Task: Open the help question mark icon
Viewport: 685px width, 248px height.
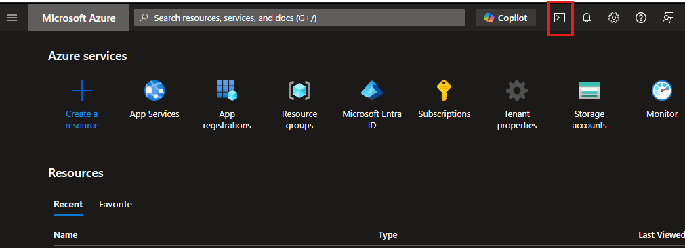Action: click(641, 18)
